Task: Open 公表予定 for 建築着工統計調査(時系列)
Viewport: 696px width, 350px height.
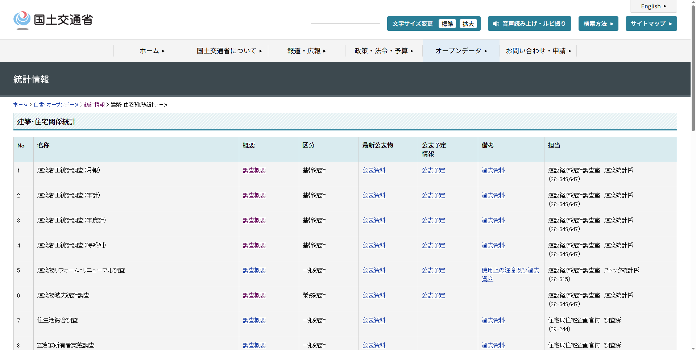Action: 433,245
